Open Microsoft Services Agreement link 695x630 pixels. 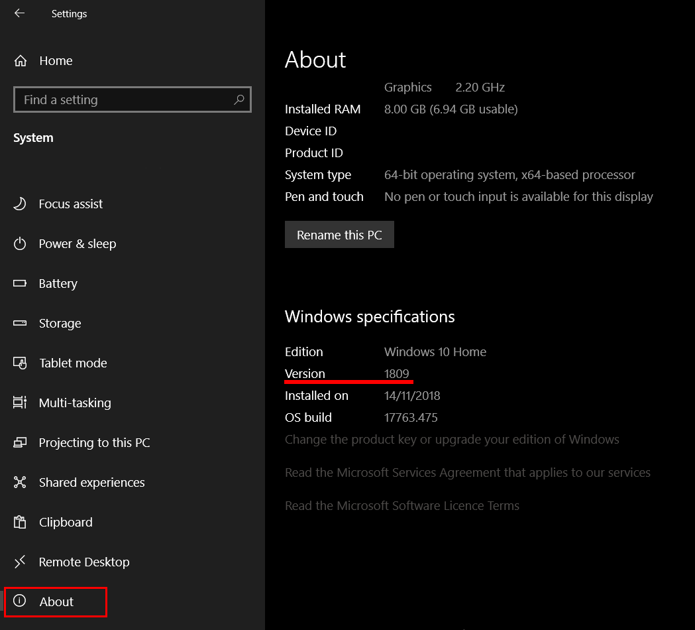[468, 472]
